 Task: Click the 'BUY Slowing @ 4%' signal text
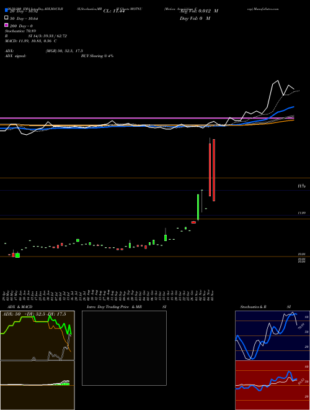(x=97, y=56)
